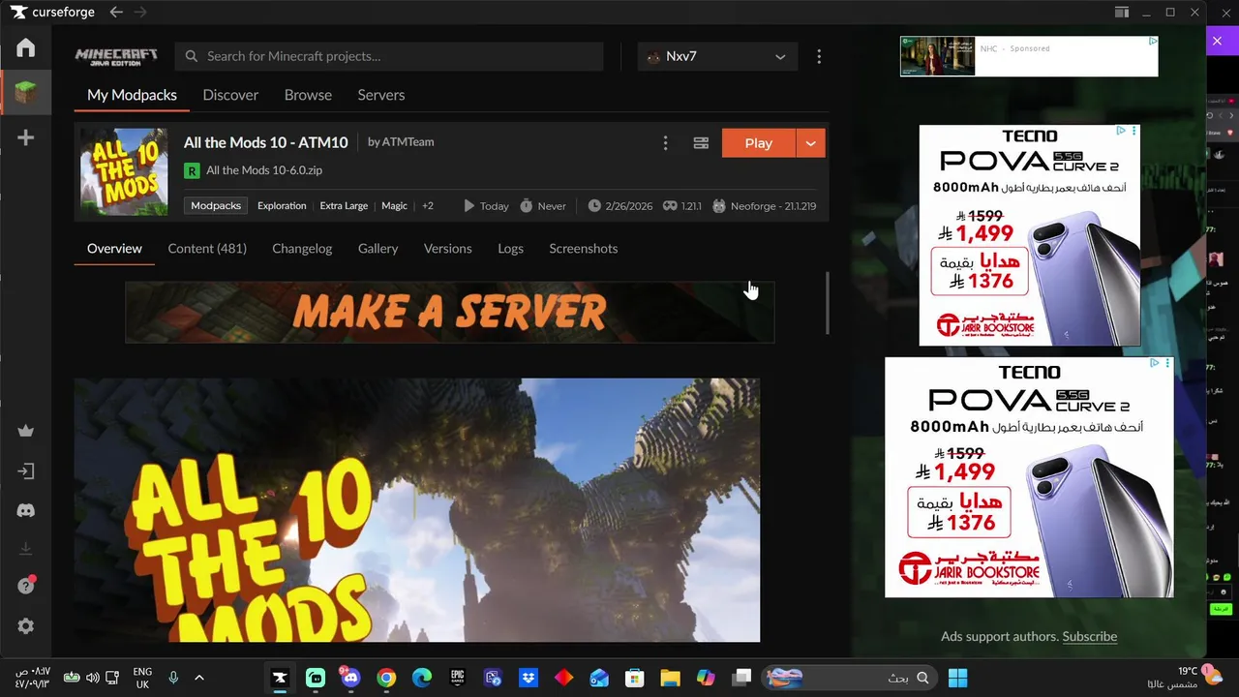Image resolution: width=1239 pixels, height=697 pixels.
Task: Open CurseForge settings gear icon
Action: [26, 626]
